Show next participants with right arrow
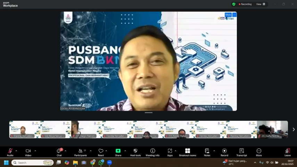This screenshot has width=297, height=167. 294,129
